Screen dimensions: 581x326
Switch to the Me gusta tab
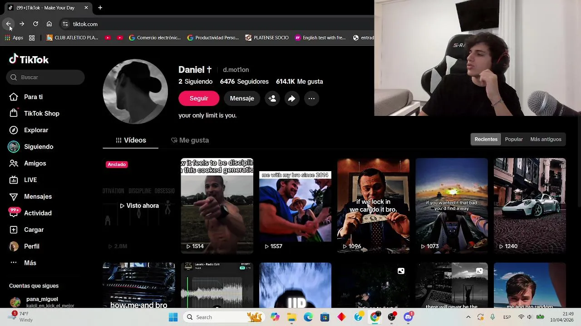coord(190,140)
